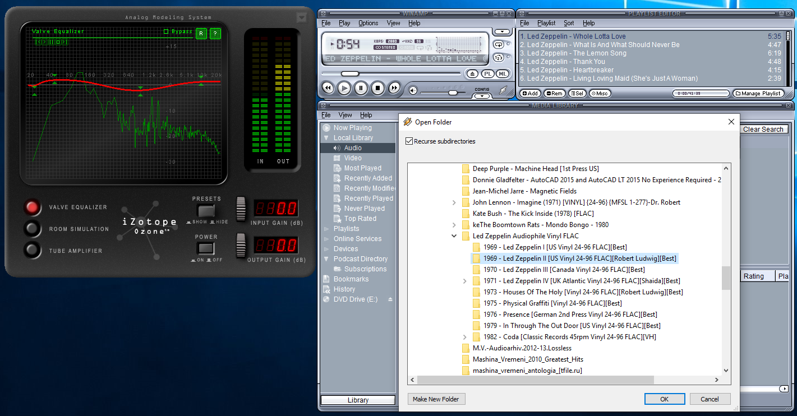The height and width of the screenshot is (416, 797).
Task: Open the Options menu in Winamp
Action: click(368, 23)
